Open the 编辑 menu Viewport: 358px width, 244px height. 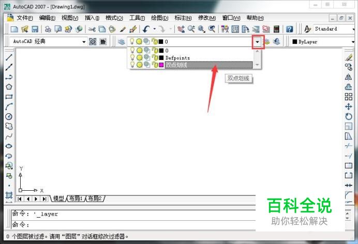pyautogui.click(x=47, y=18)
